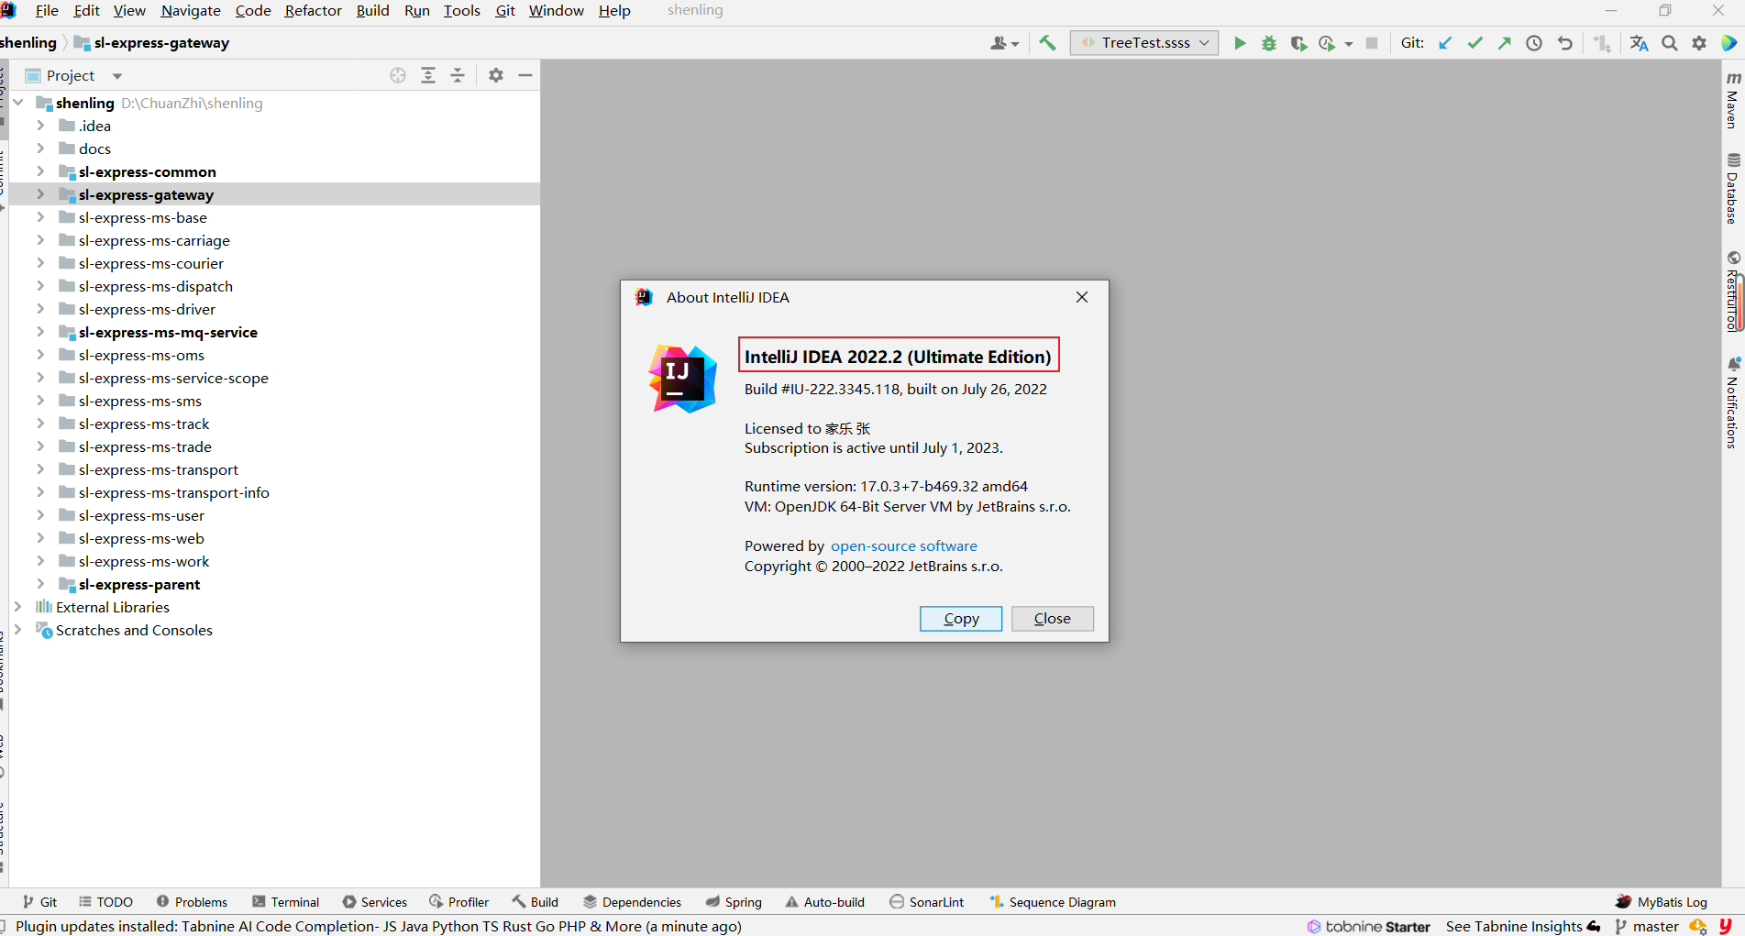The image size is (1745, 936).
Task: Open the Auto-build tool window tab
Action: 824,902
